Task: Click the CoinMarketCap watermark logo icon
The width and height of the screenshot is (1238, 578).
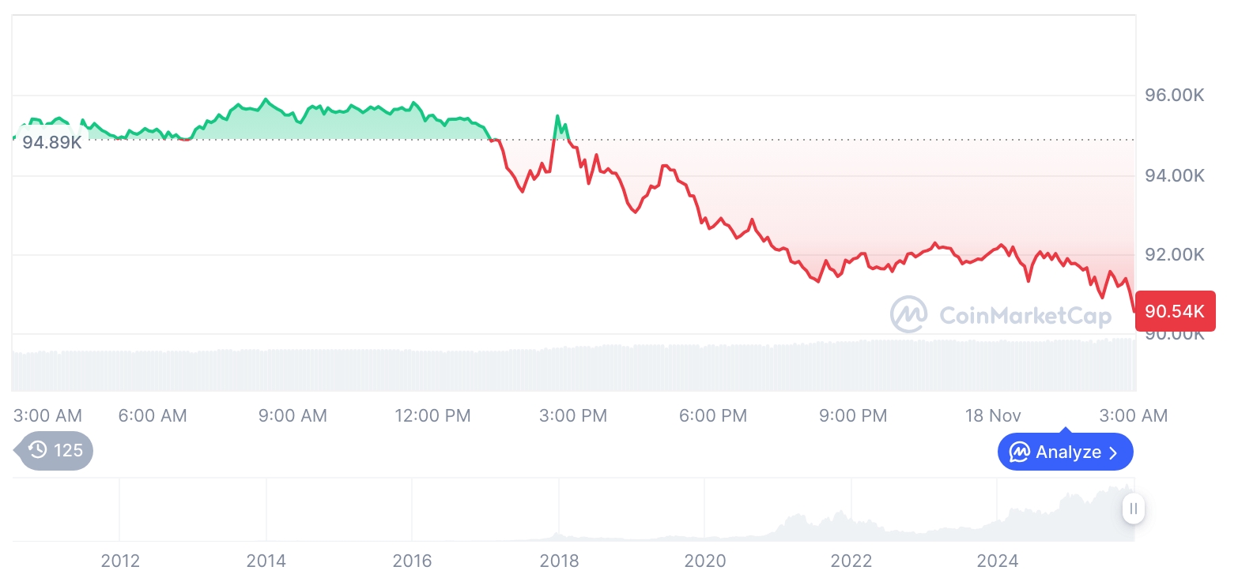Action: pyautogui.click(x=909, y=314)
